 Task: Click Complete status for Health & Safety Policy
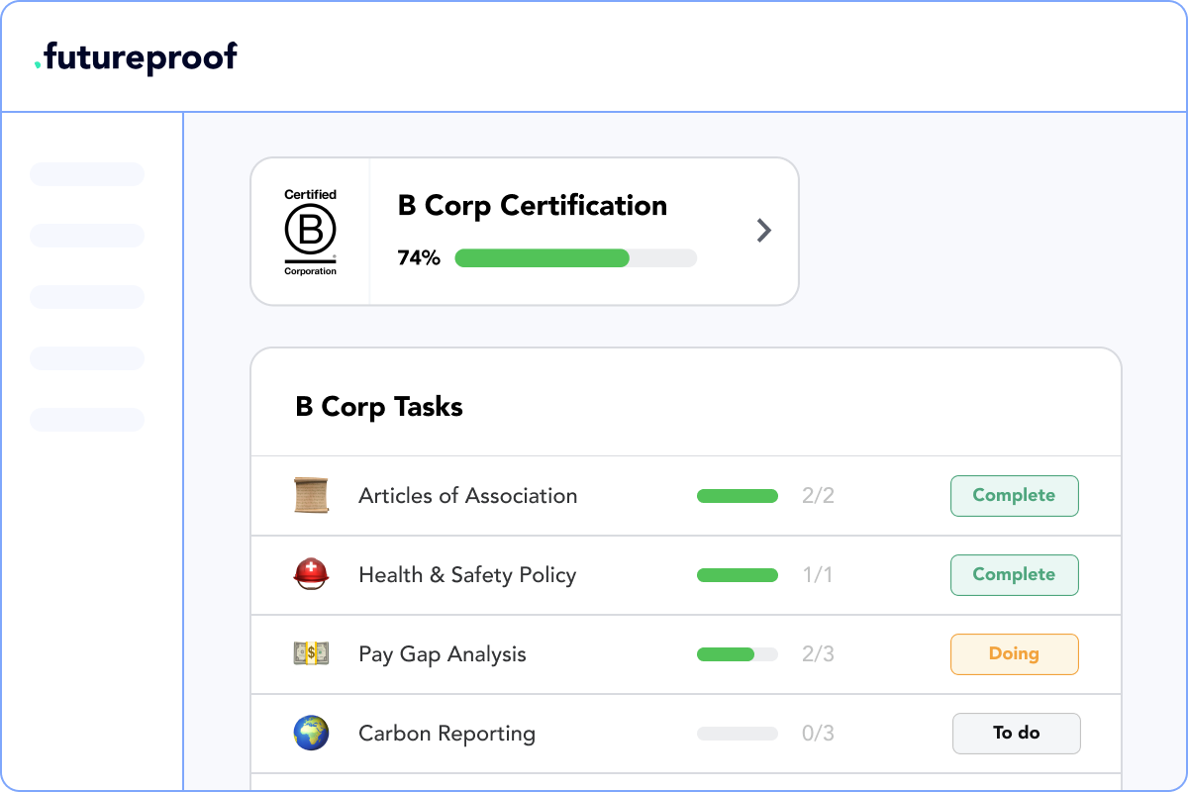(1014, 575)
